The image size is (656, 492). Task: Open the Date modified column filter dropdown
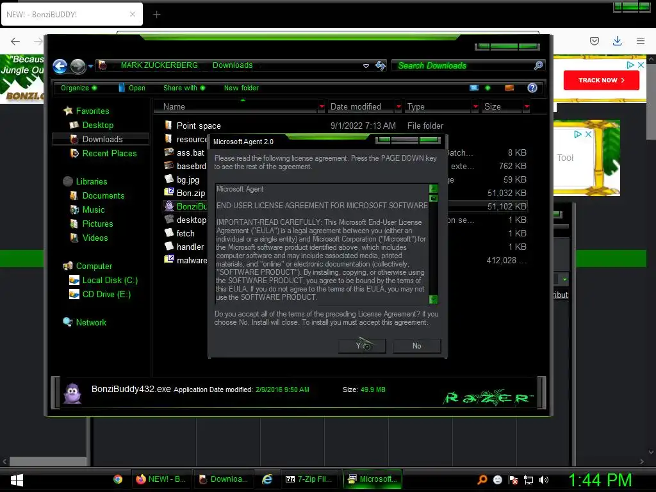click(x=398, y=107)
